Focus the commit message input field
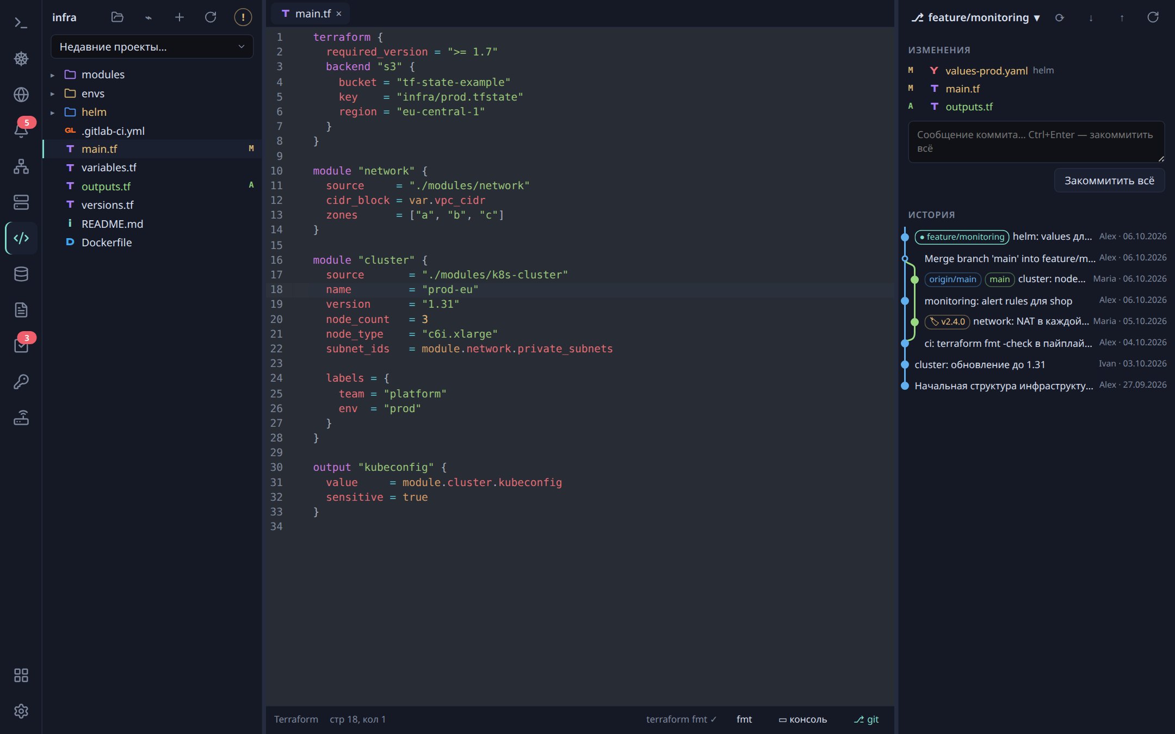 1036,141
